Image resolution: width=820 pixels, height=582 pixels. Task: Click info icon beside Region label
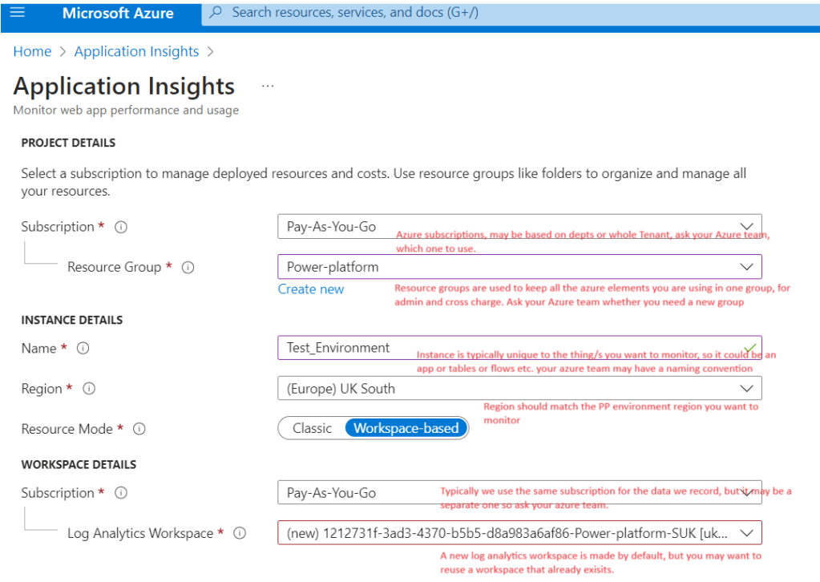pyautogui.click(x=89, y=389)
